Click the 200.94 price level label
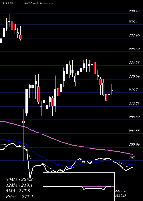 tap(134, 144)
